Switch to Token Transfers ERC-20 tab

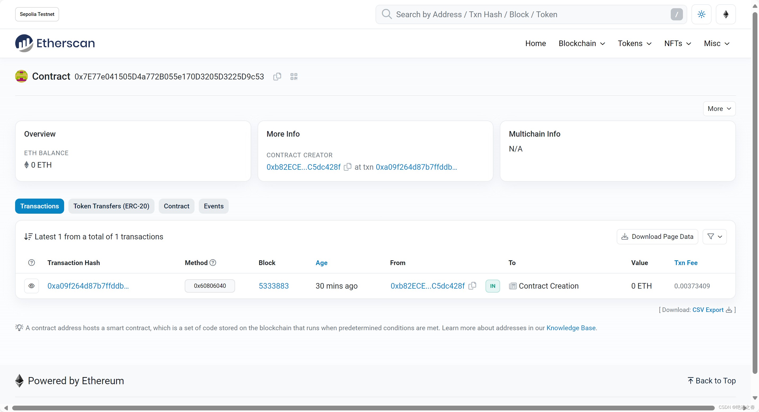click(111, 206)
